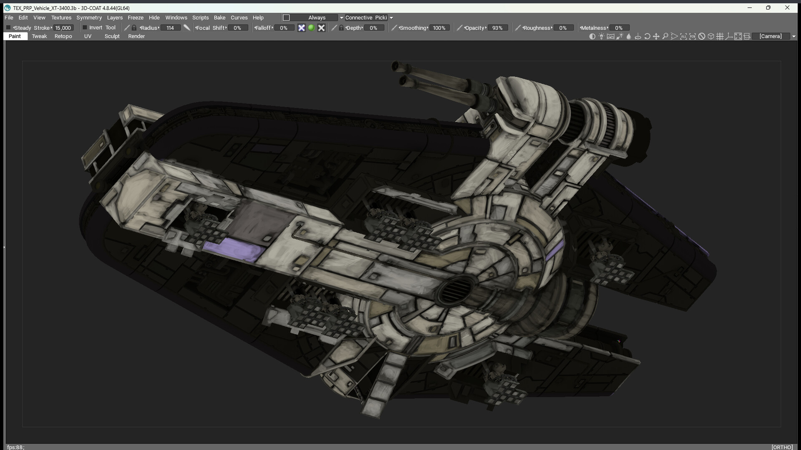Toggle pen pressure icon before Opacity

tap(459, 28)
